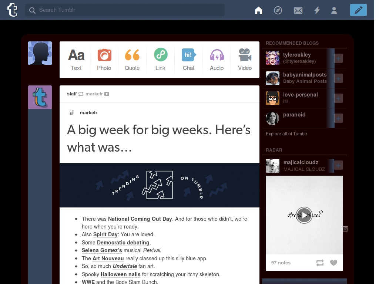
Task: Reblog the radar post
Action: tap(320, 263)
